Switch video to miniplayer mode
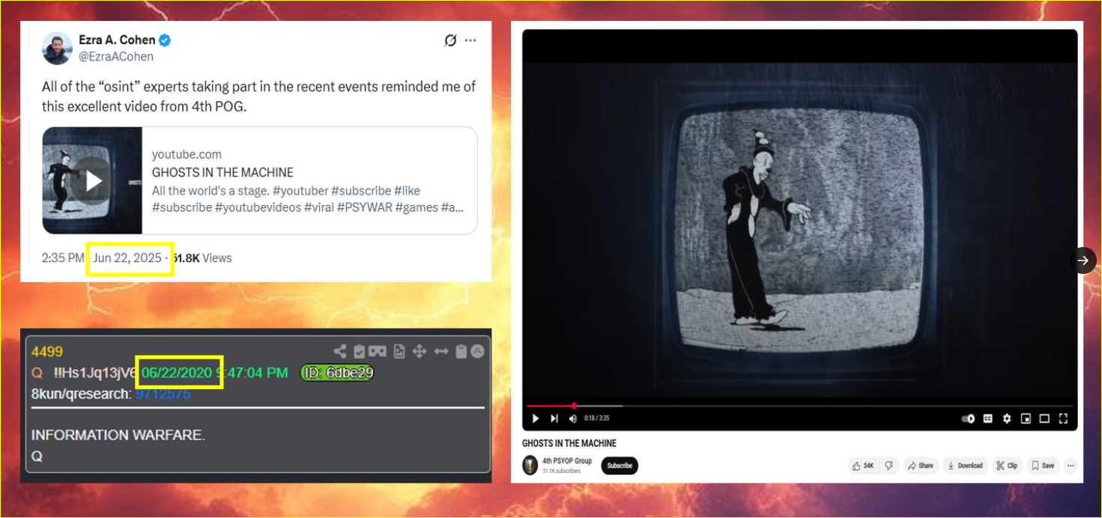This screenshot has width=1102, height=518. (x=1026, y=418)
